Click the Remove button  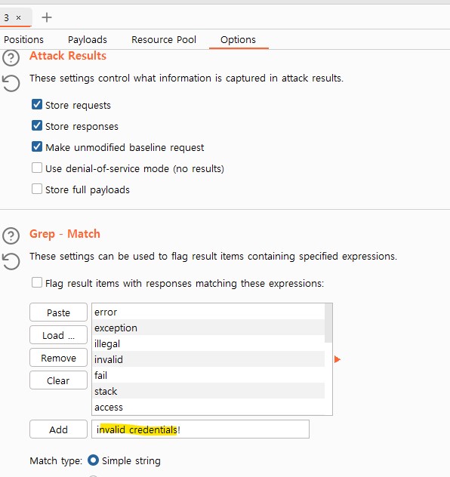[58, 358]
